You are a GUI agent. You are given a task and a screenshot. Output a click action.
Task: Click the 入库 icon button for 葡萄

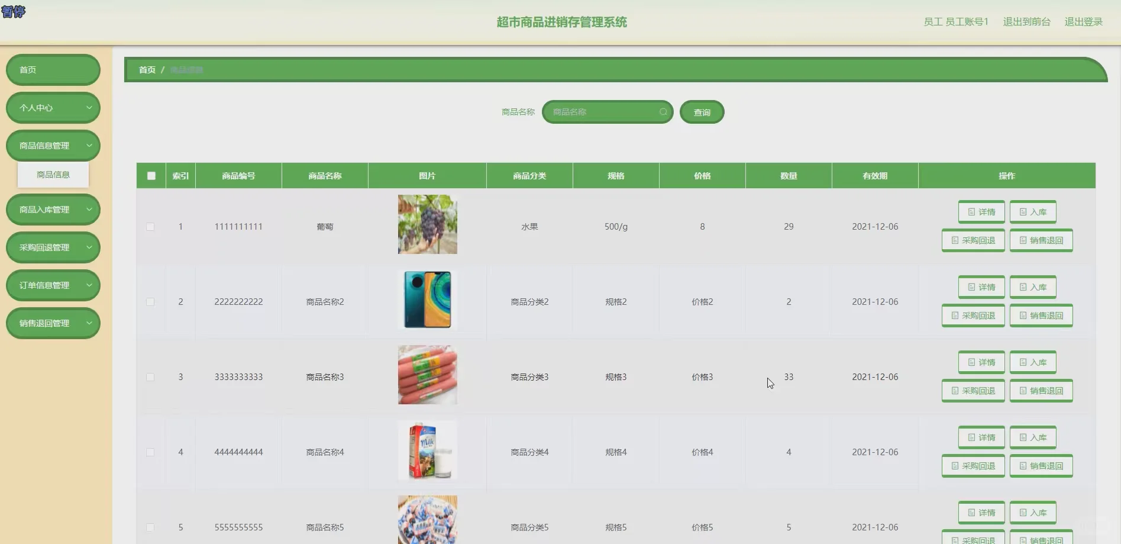(x=1032, y=211)
